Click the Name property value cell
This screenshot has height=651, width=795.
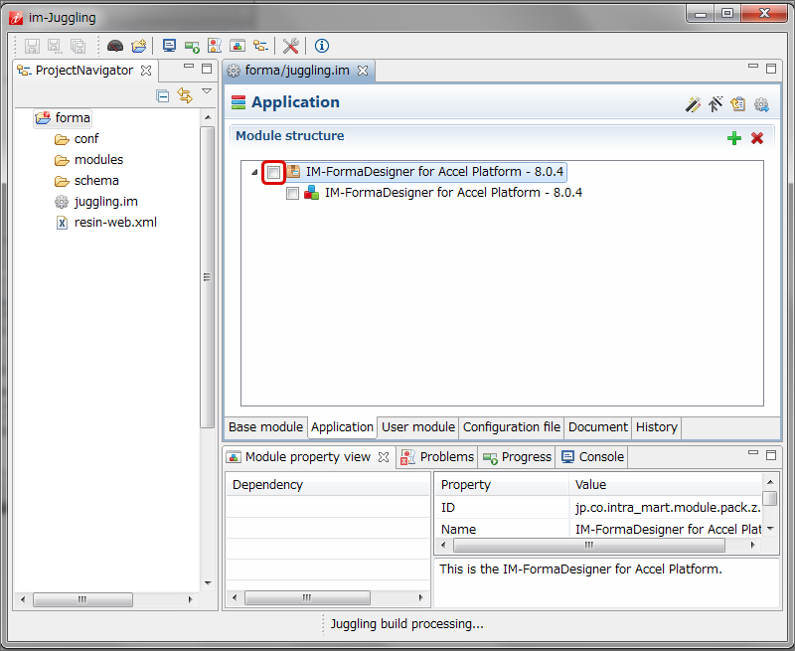click(666, 529)
